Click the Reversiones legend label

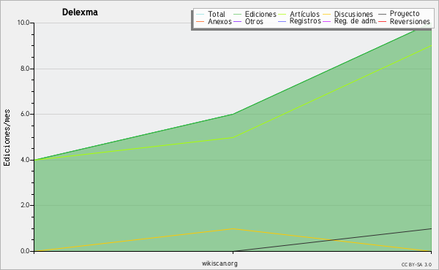pos(410,21)
